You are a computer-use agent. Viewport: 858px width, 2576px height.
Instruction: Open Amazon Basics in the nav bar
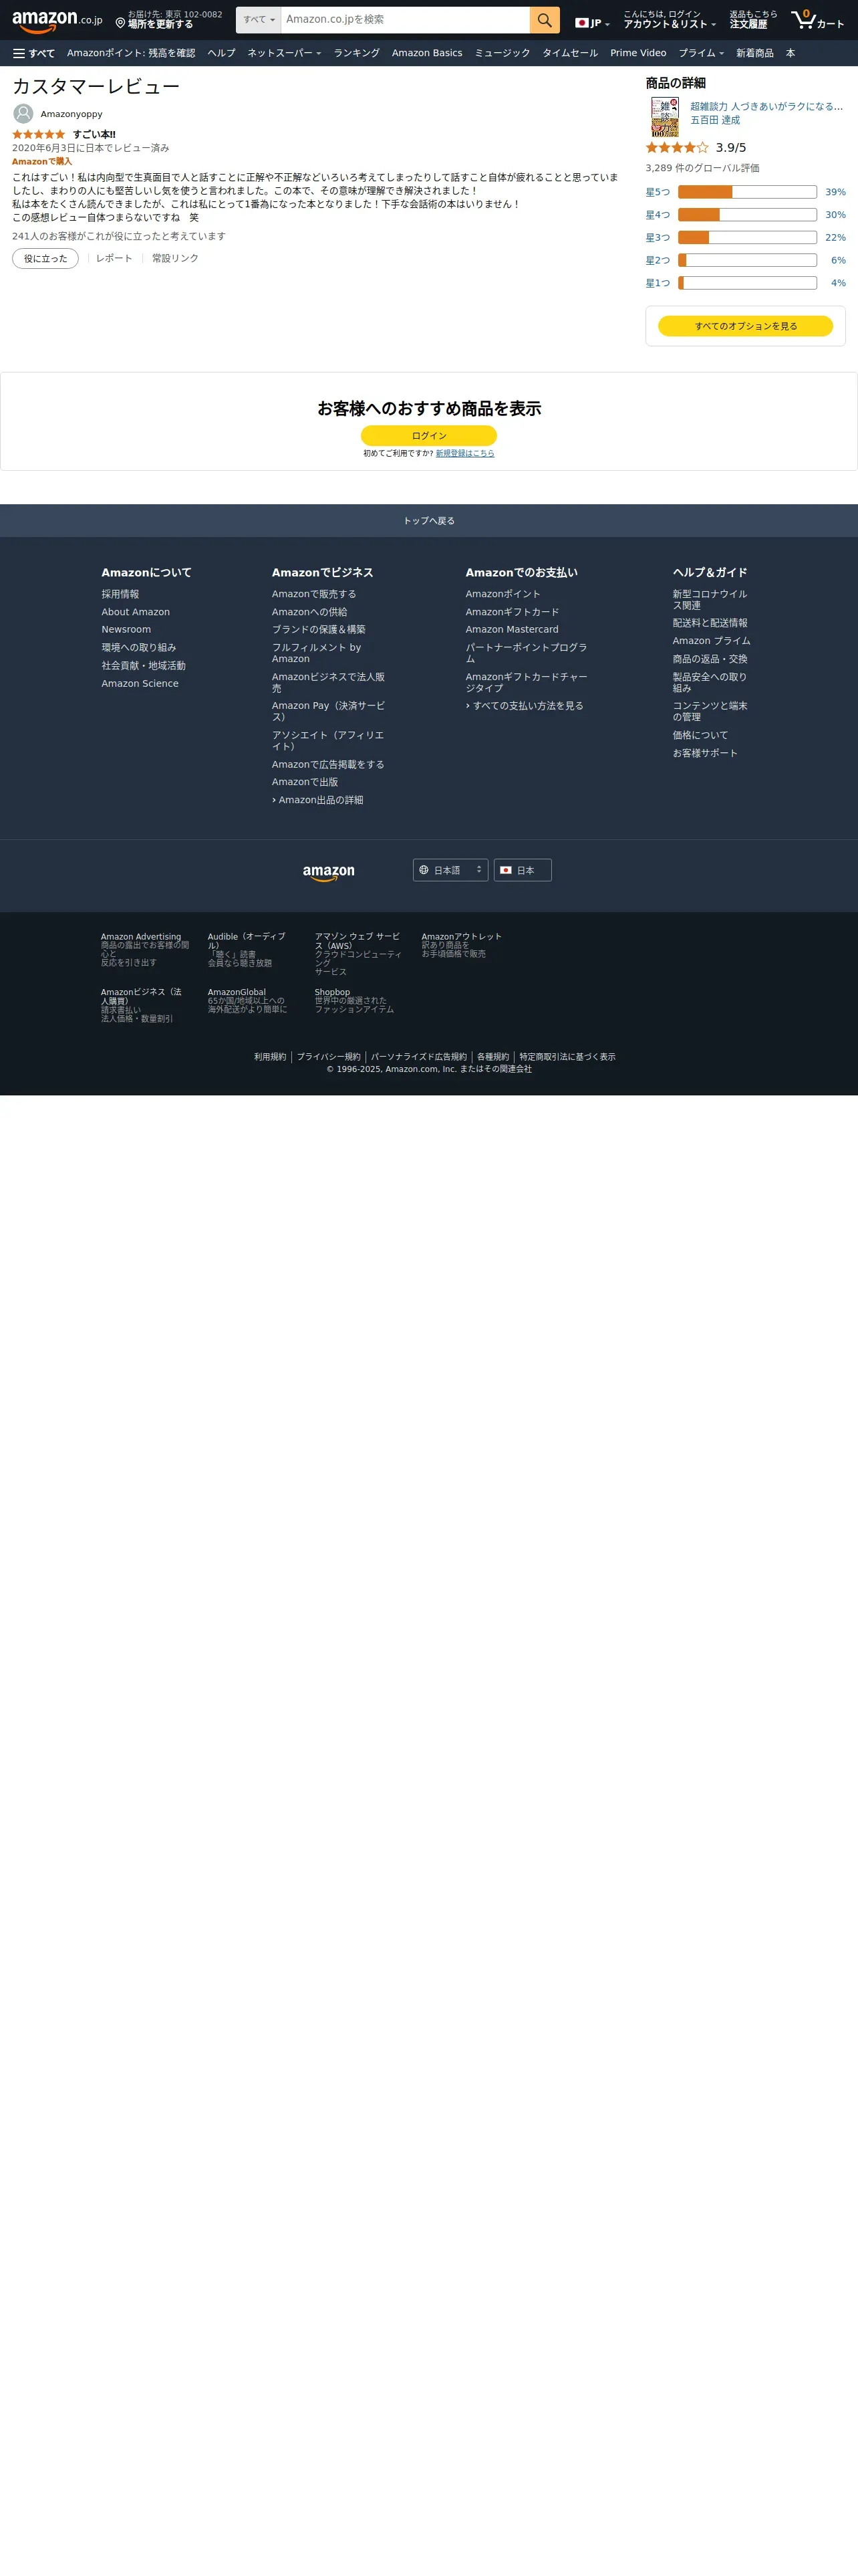pyautogui.click(x=426, y=53)
